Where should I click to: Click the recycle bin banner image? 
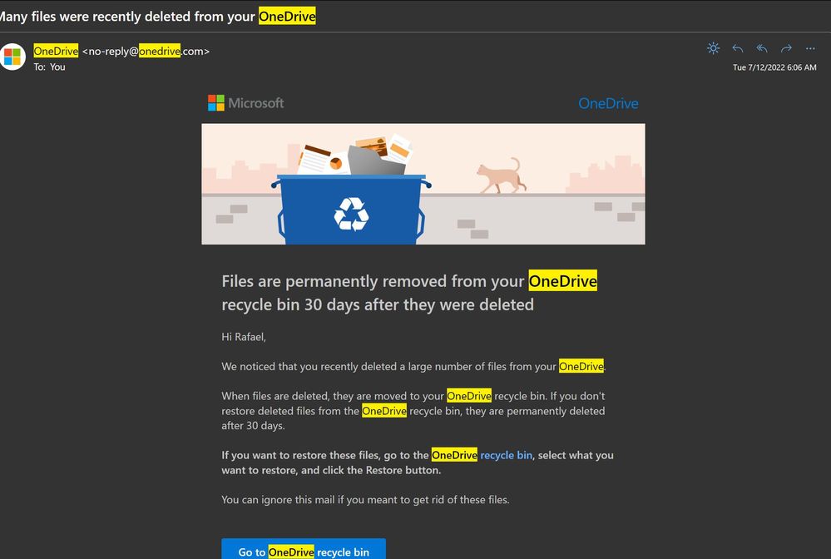(x=423, y=184)
